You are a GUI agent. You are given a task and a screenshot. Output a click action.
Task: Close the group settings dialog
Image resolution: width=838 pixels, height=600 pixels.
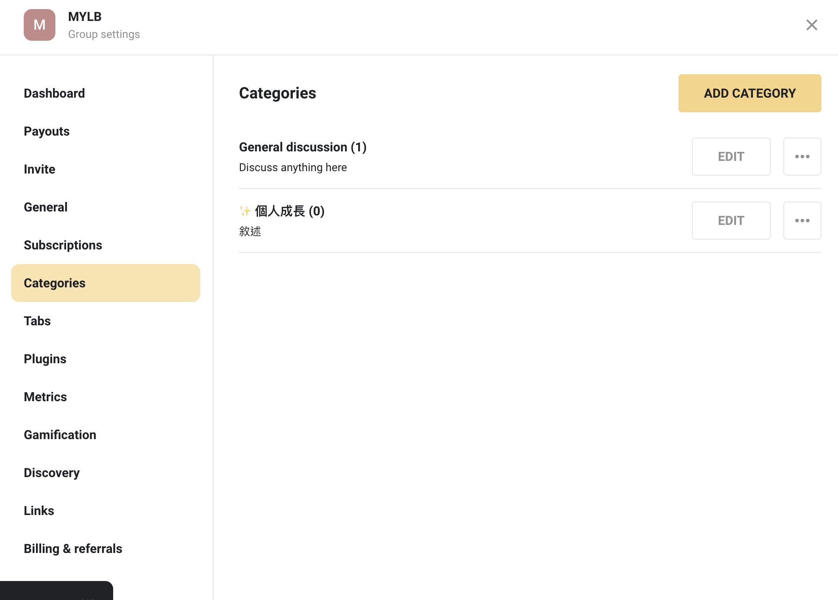(811, 25)
